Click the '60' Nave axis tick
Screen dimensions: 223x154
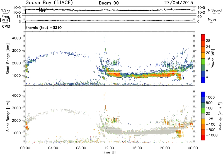coord(199,17)
